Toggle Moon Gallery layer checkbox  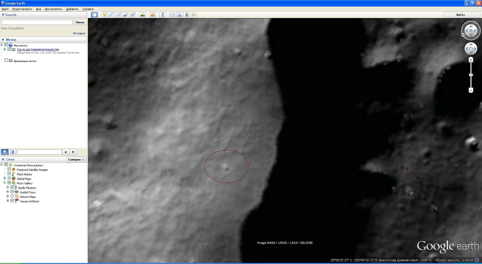(x=9, y=183)
